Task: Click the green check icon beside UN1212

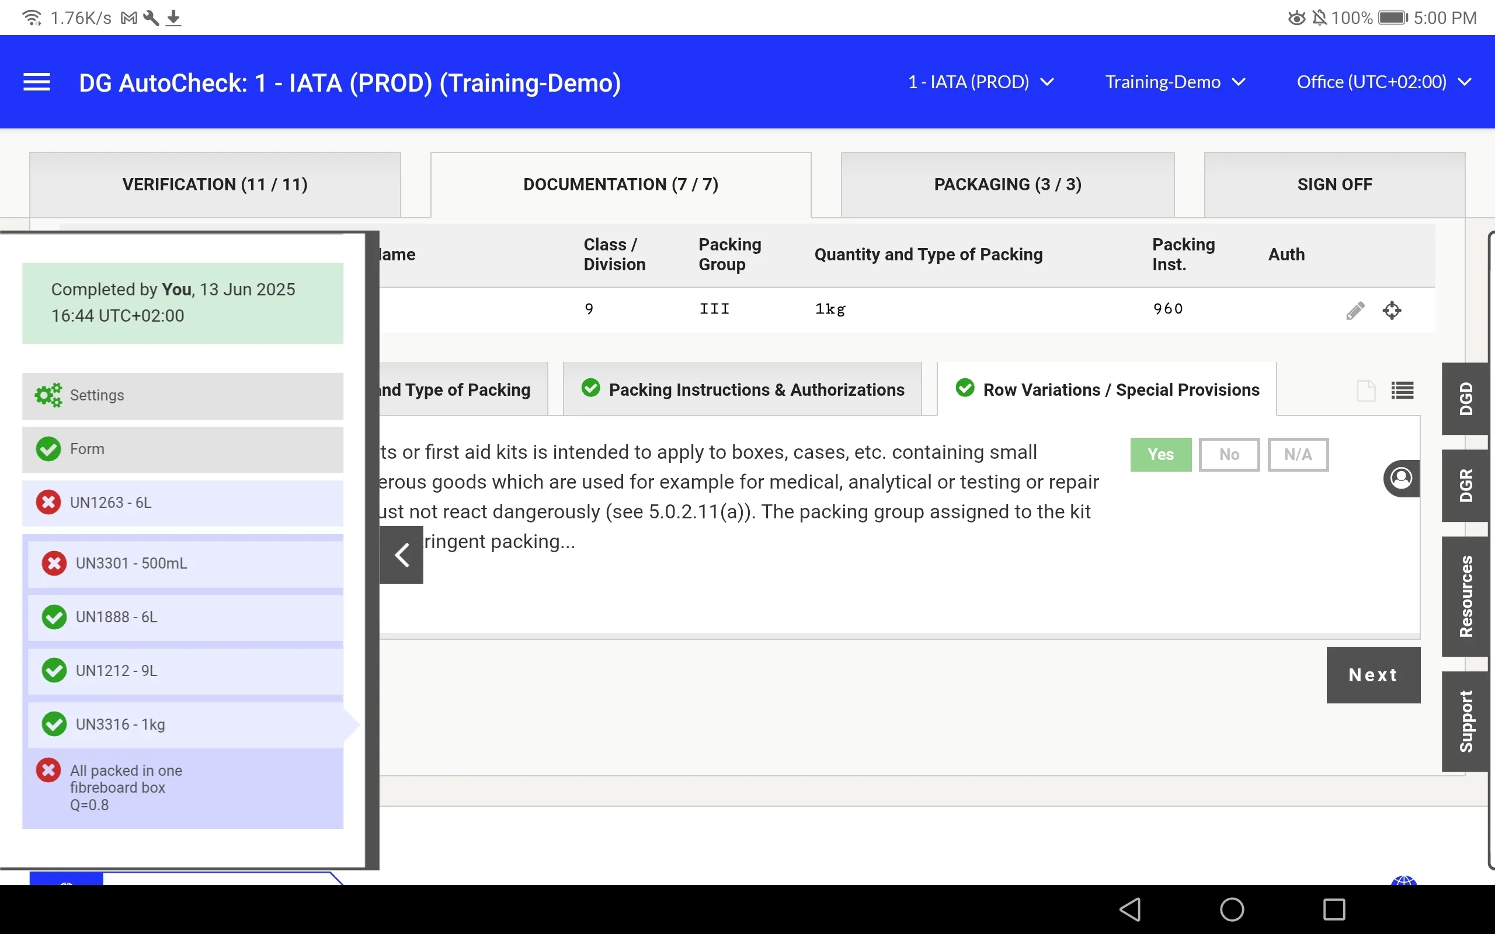Action: coord(54,671)
